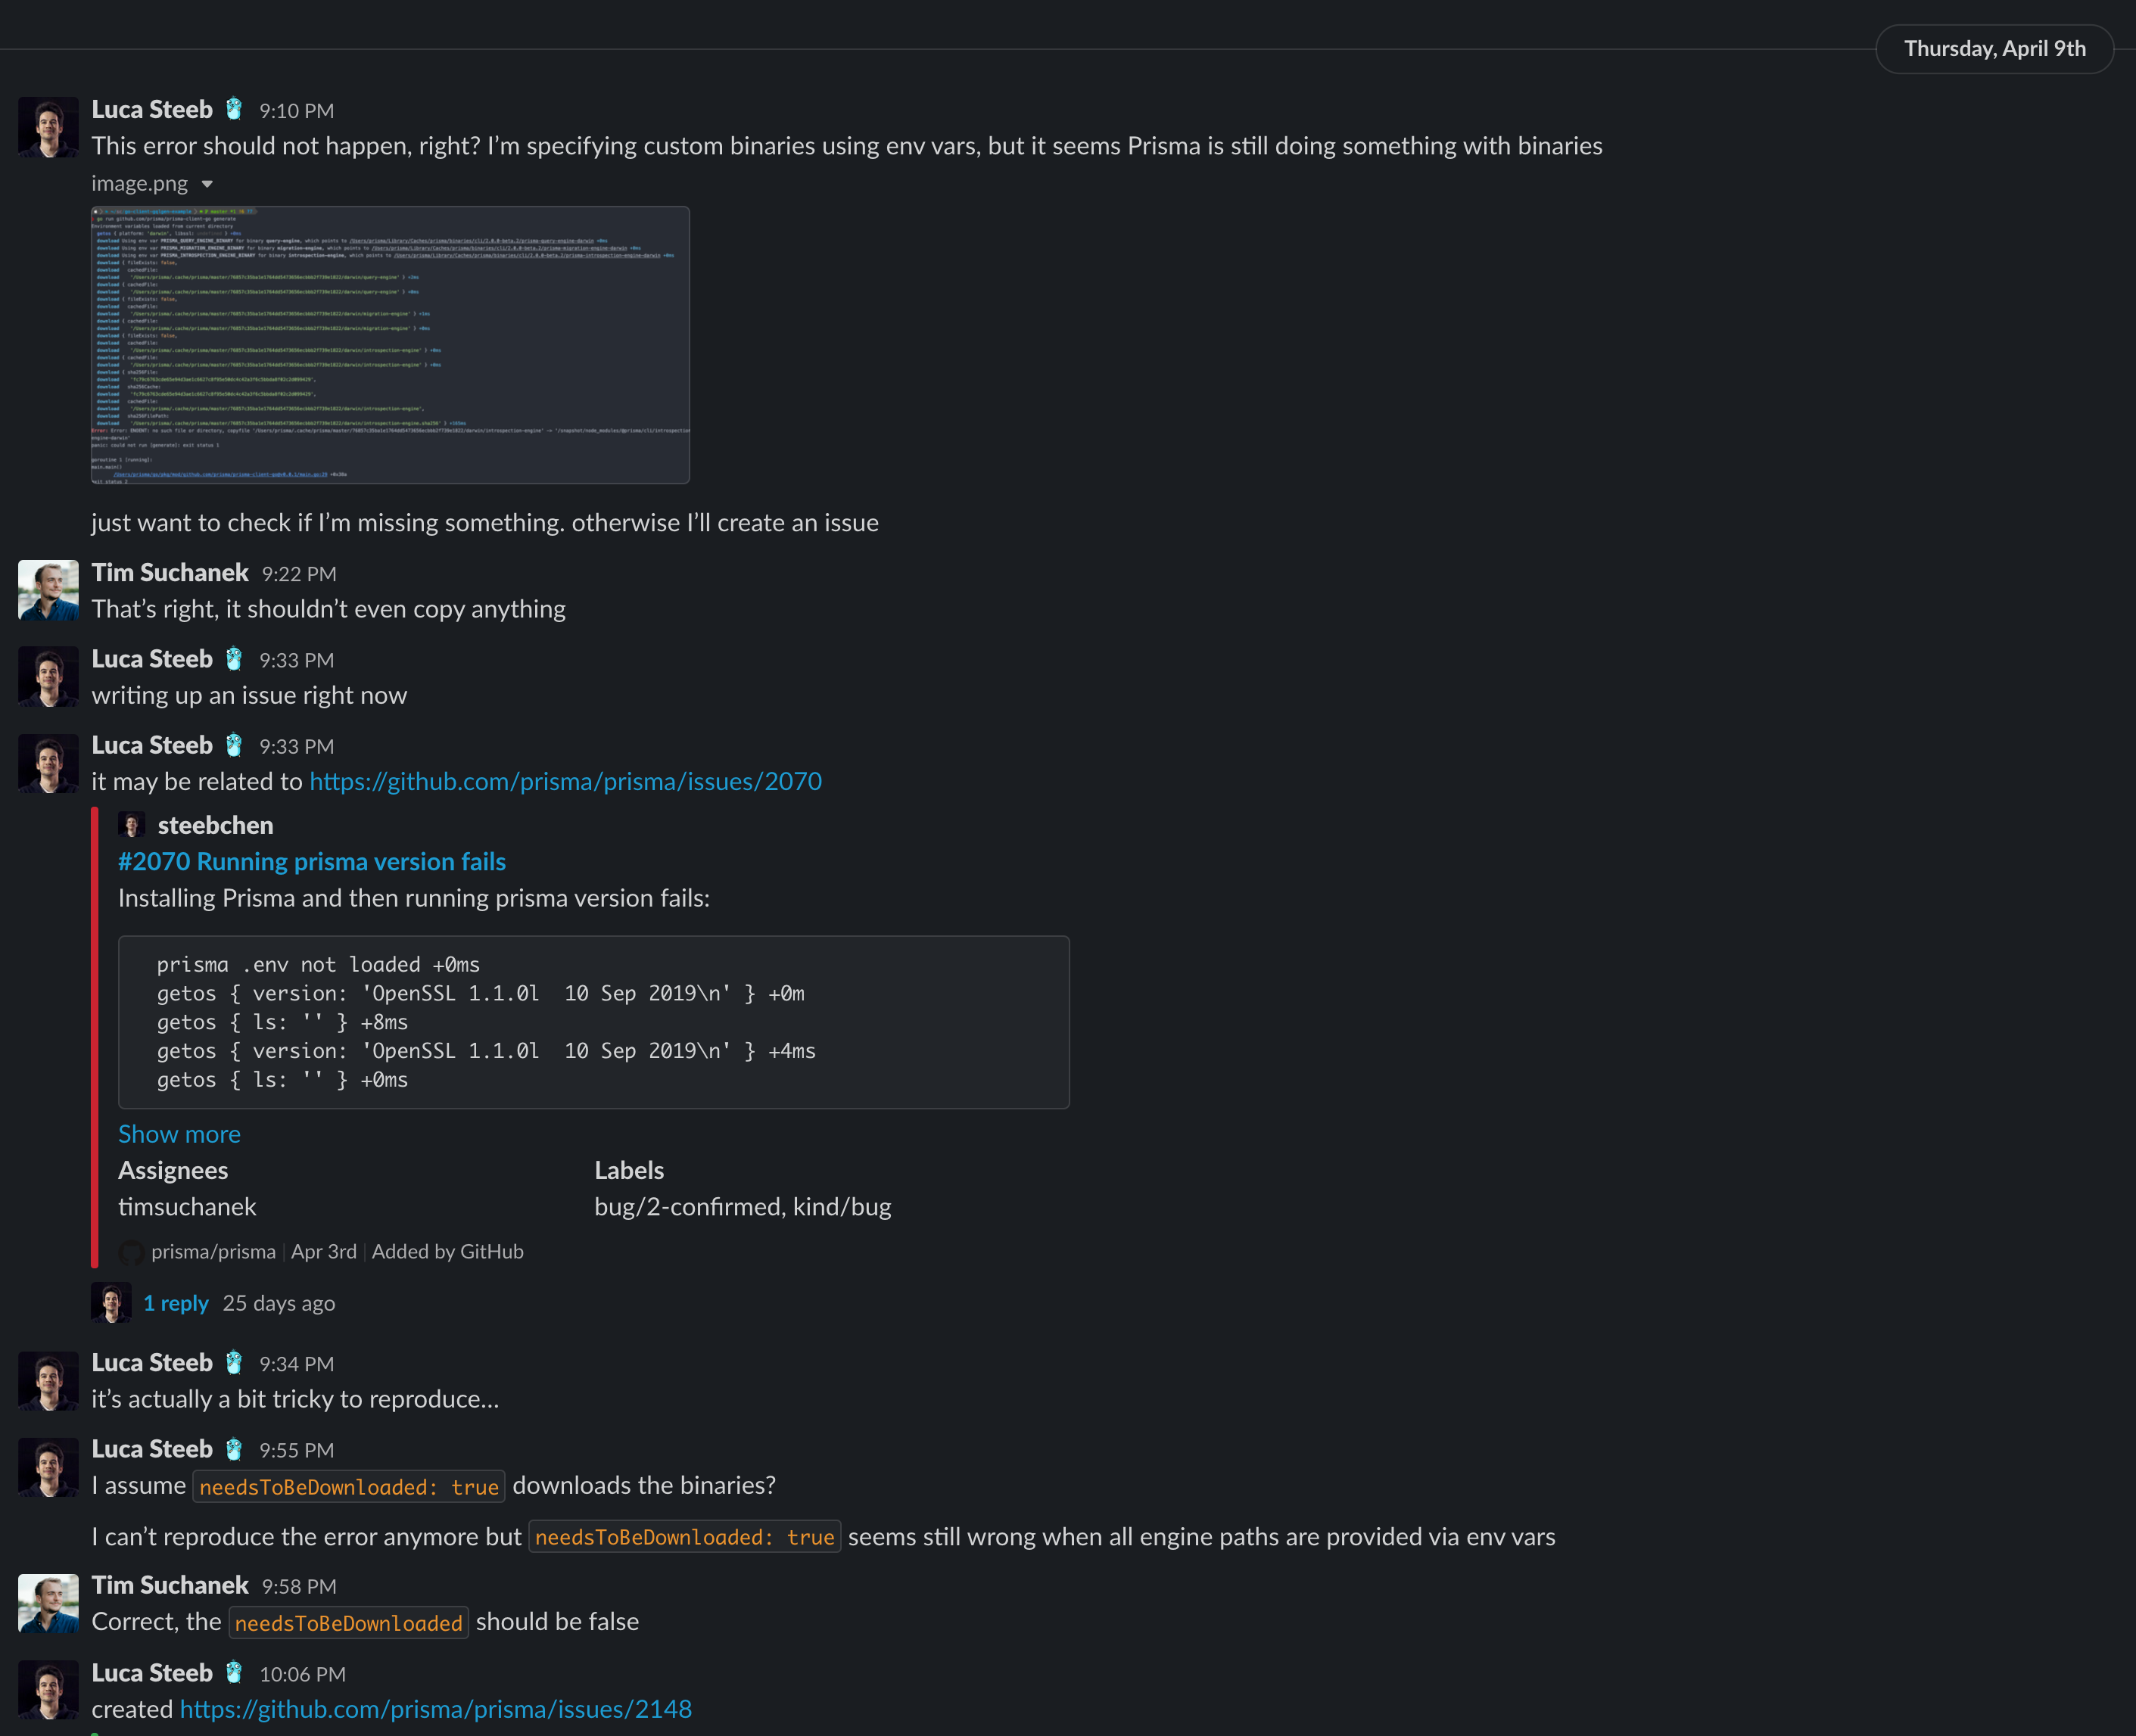Click the prisma/prisma repository name
Viewport: 2136px width, 1736px height.
[213, 1251]
